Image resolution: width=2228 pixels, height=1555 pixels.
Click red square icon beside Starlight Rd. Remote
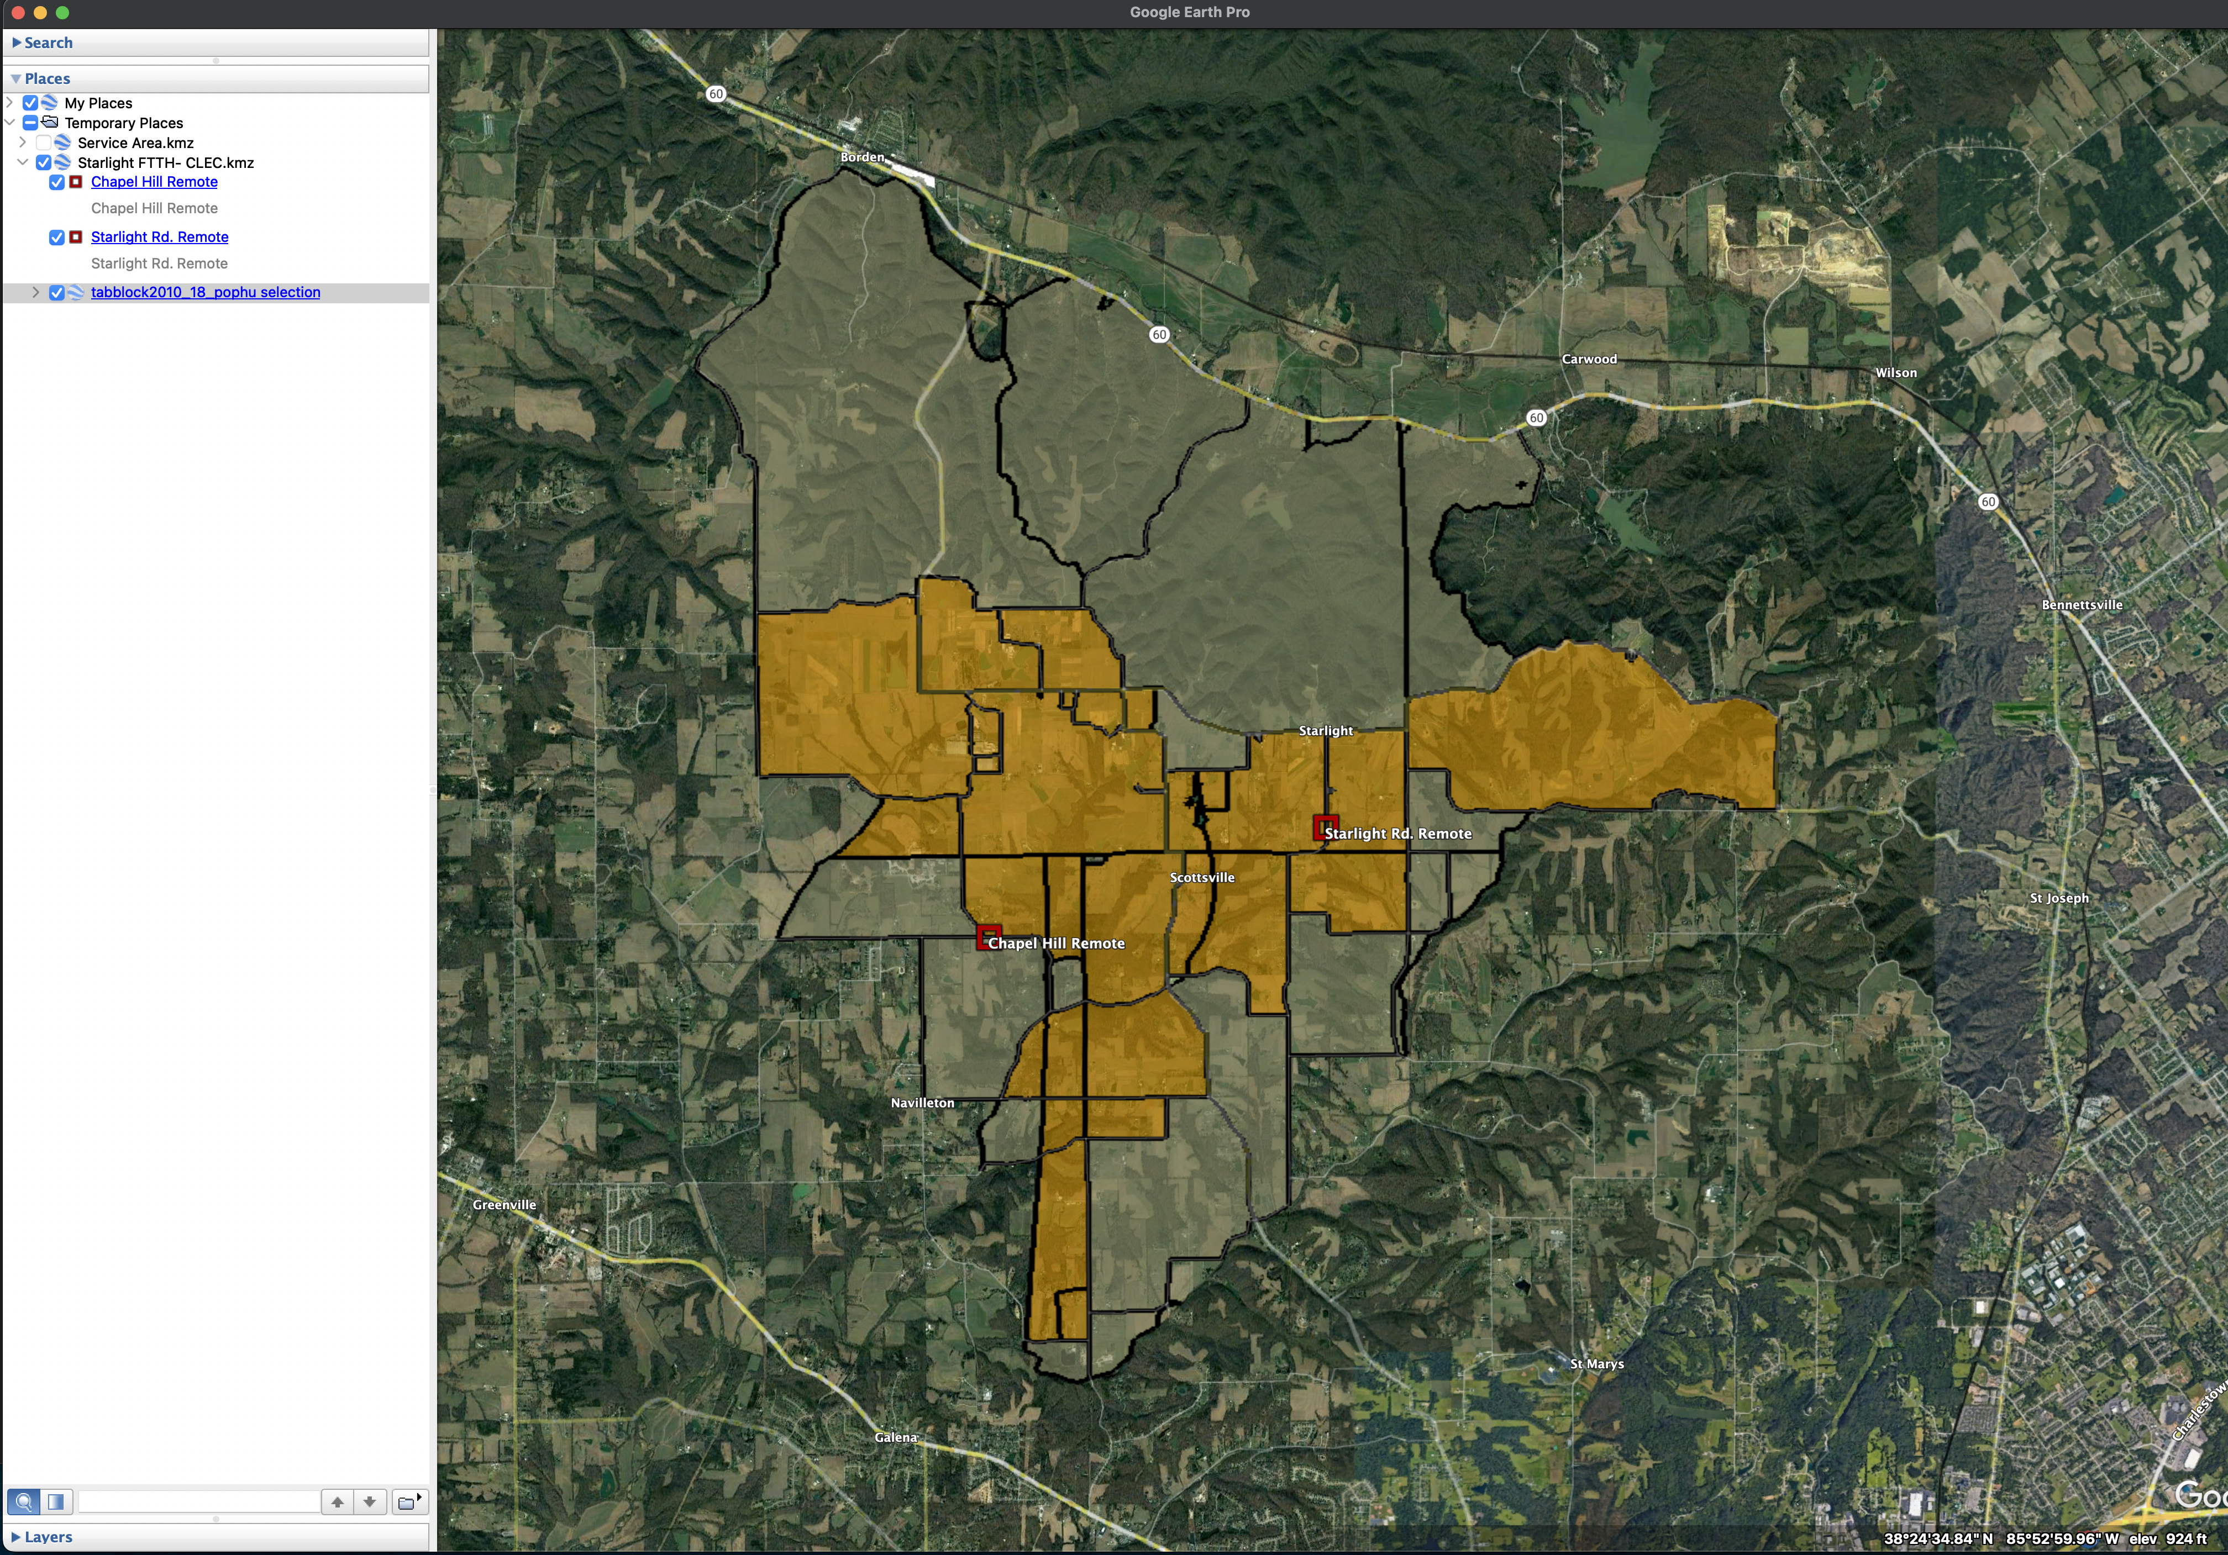point(76,236)
